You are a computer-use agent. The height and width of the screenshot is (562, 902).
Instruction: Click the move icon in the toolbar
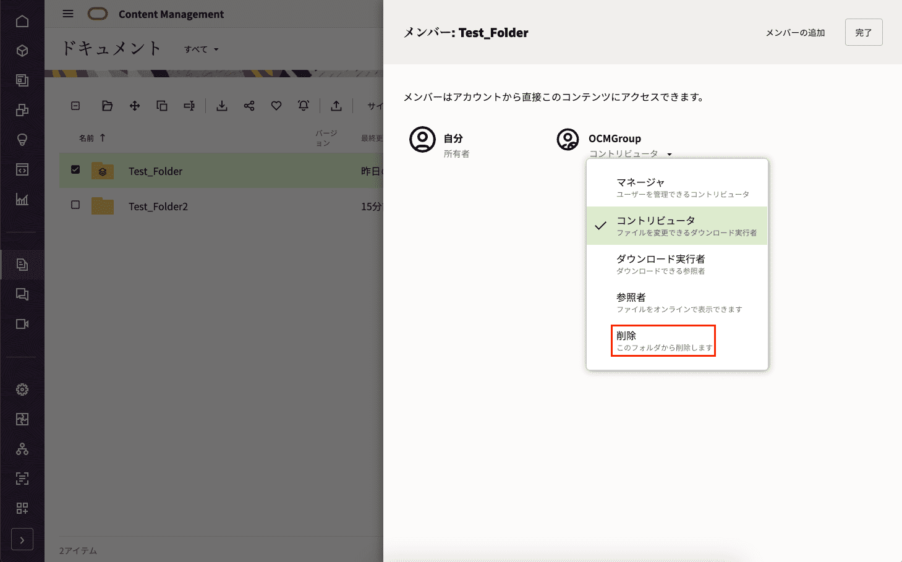135,106
